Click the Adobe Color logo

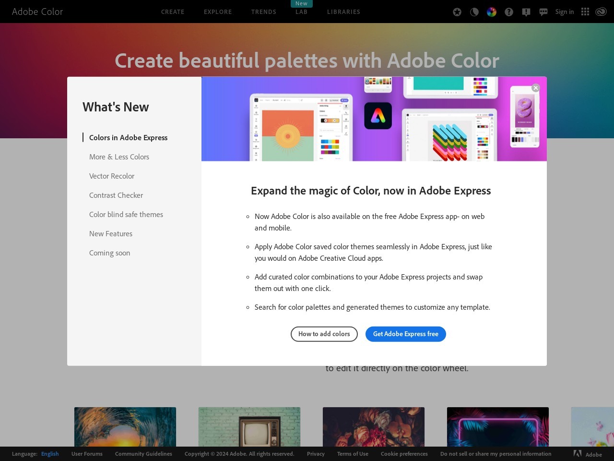37,12
